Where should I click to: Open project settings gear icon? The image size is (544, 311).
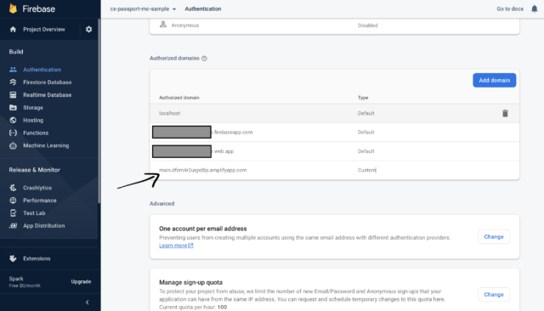(x=88, y=30)
